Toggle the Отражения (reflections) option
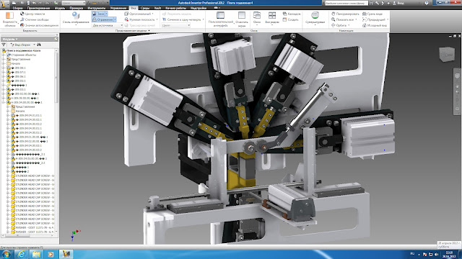 104,19
